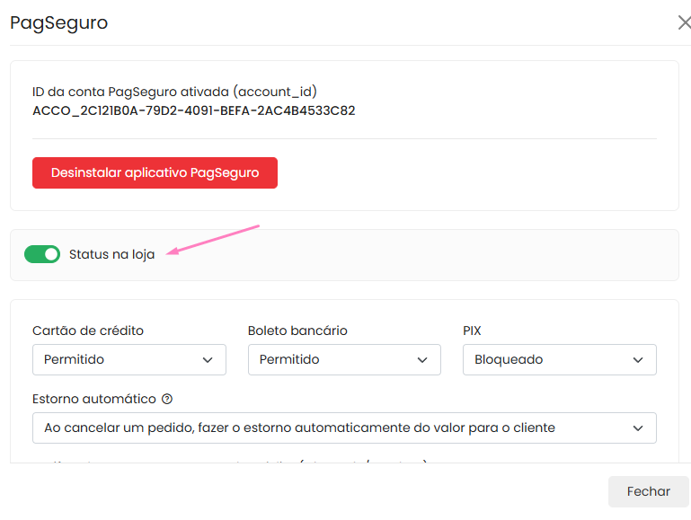Toggle the Status na loja switch off

tap(42, 254)
